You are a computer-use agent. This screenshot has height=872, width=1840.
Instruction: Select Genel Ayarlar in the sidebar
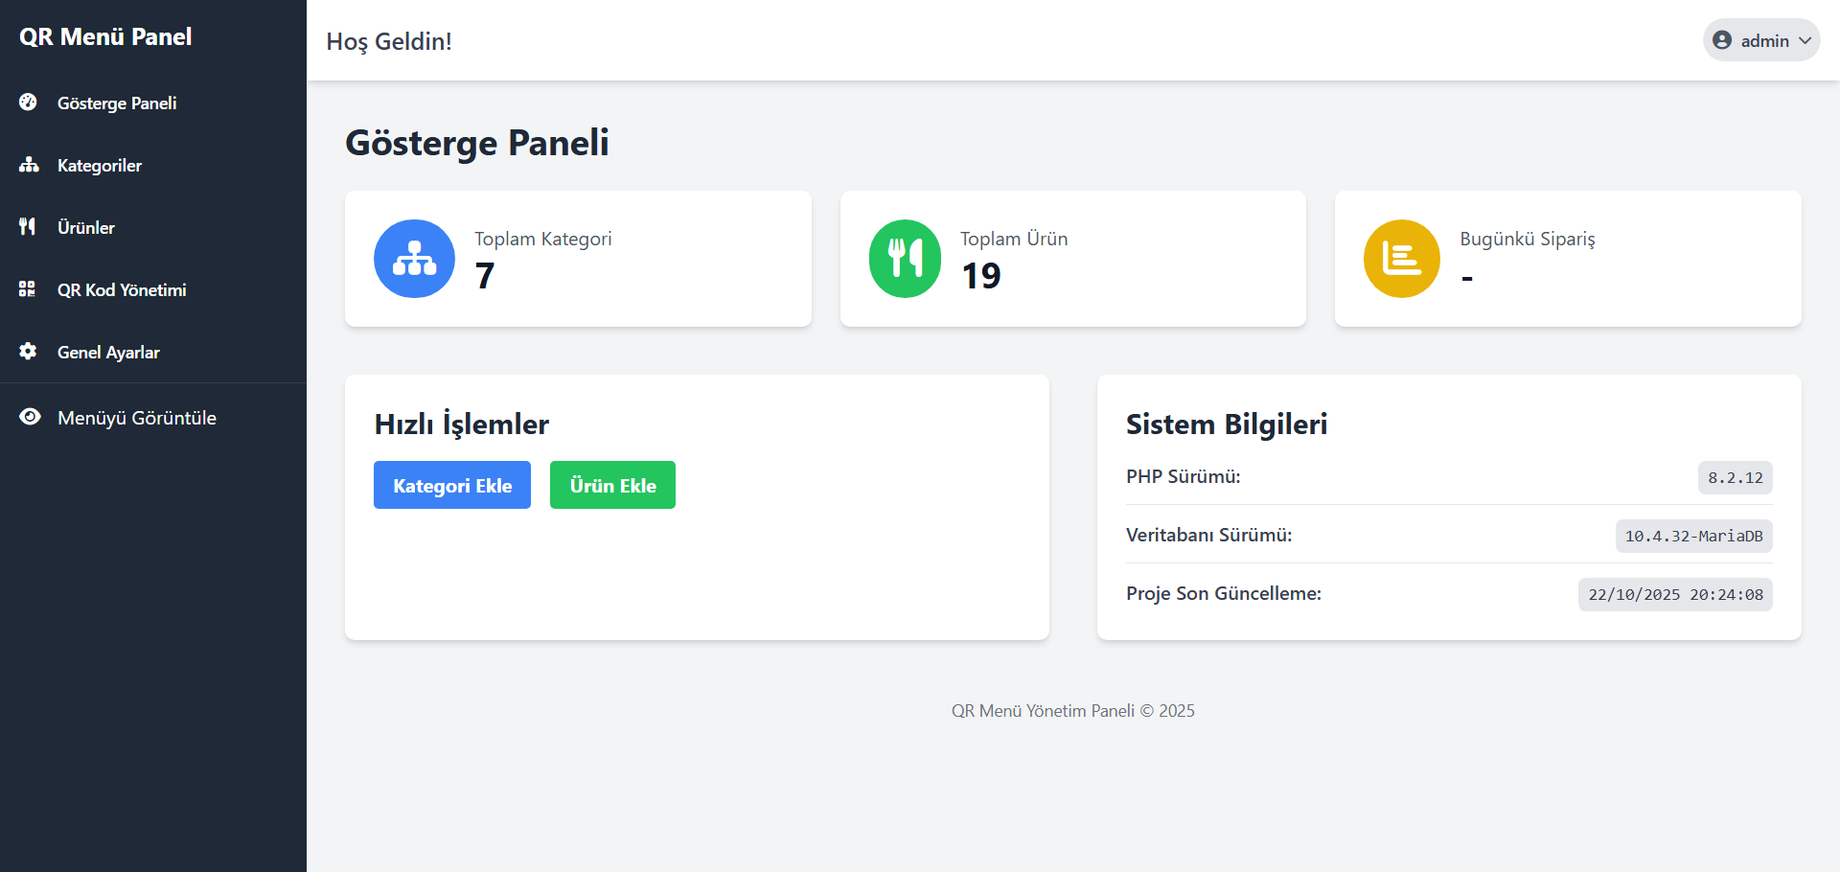108,353
